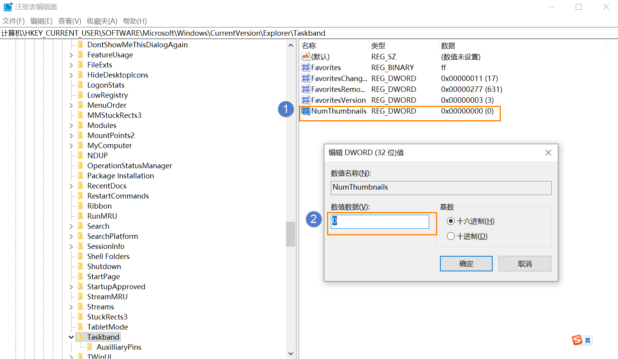Click the Registry Editor app icon in title bar

coord(8,7)
